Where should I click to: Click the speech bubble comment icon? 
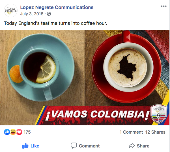coord(74,146)
